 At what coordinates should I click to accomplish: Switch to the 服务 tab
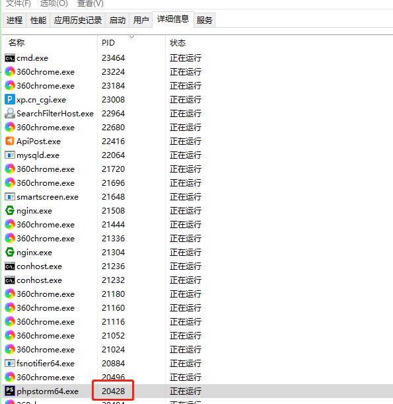[204, 20]
